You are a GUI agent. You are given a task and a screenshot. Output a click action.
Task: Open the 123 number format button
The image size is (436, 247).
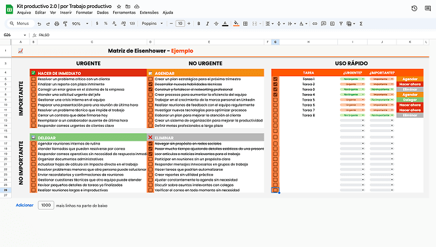[132, 24]
